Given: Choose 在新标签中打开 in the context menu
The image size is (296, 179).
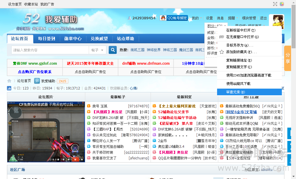Looking at the screenshot, I should click(x=240, y=30).
